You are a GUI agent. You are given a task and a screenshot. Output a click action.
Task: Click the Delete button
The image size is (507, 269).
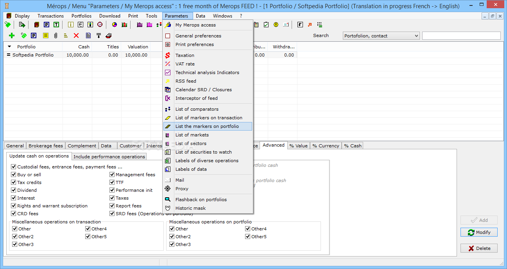[479, 248]
